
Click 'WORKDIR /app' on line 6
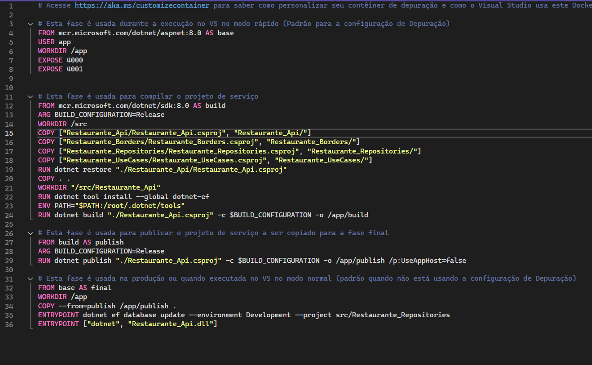click(x=63, y=51)
